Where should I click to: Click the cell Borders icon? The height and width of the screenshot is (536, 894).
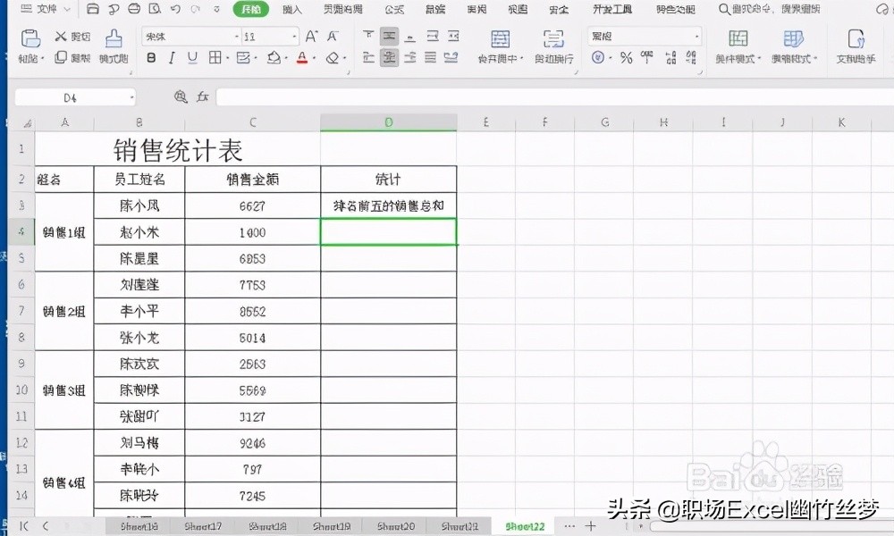point(215,57)
